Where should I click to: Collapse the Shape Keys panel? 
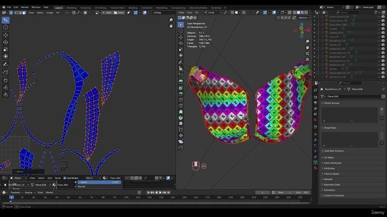[330, 128]
